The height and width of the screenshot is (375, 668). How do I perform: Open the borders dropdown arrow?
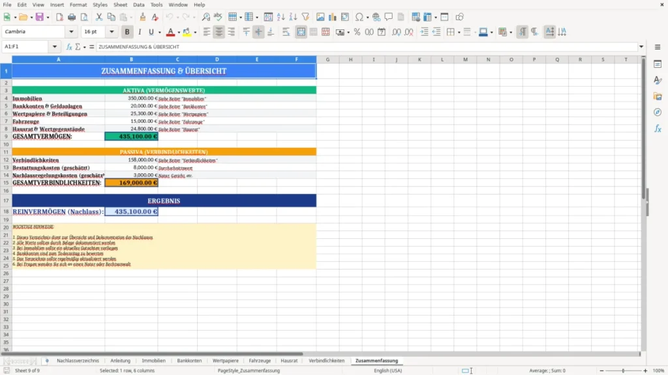(459, 33)
